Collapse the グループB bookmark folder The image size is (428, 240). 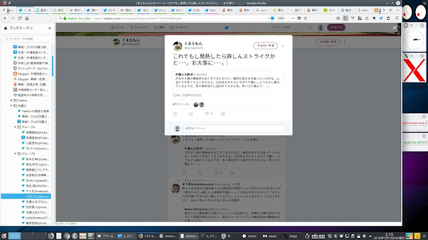point(15,154)
